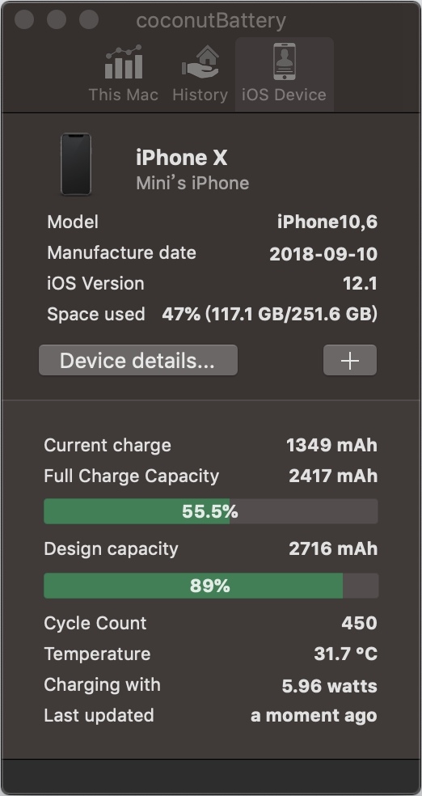Click the plus button beside Device details
422x796 pixels.
(350, 360)
